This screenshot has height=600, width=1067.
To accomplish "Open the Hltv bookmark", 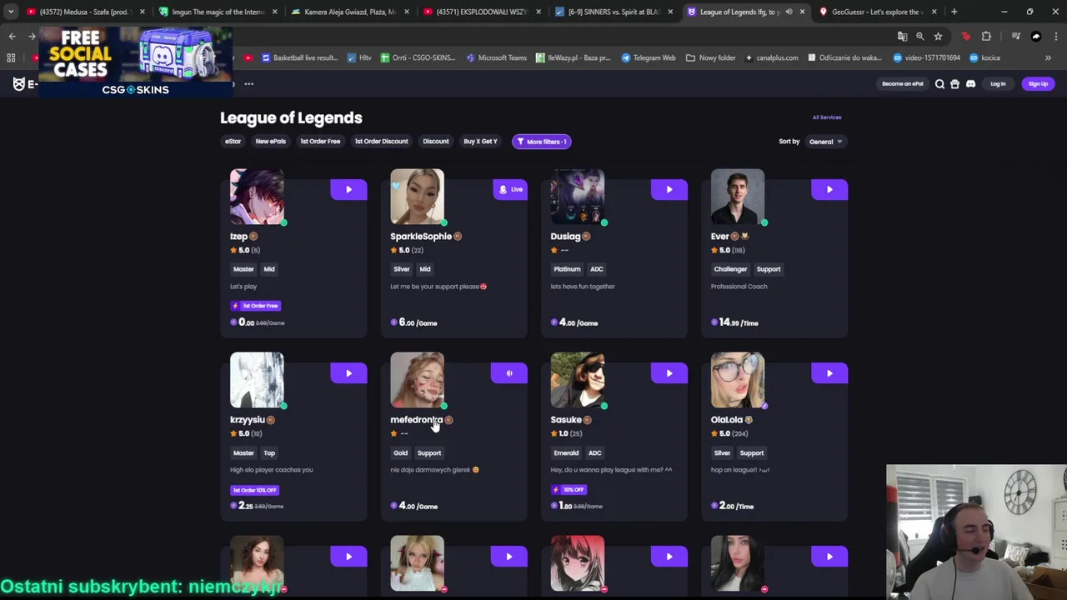I will click(x=359, y=57).
